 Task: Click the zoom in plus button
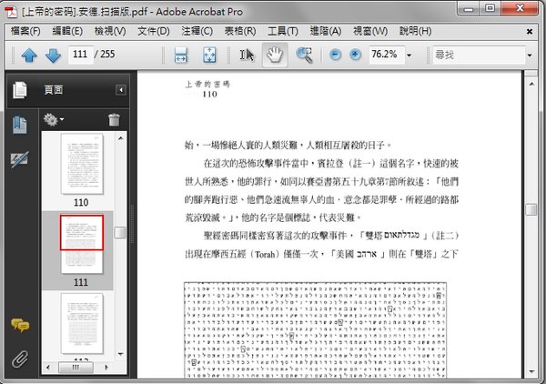tap(355, 55)
